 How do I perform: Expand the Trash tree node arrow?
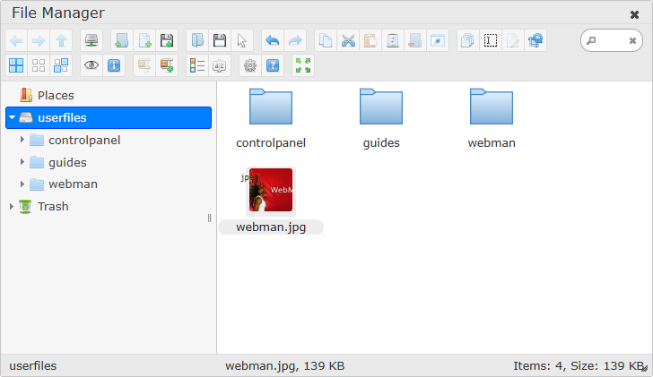tap(12, 207)
